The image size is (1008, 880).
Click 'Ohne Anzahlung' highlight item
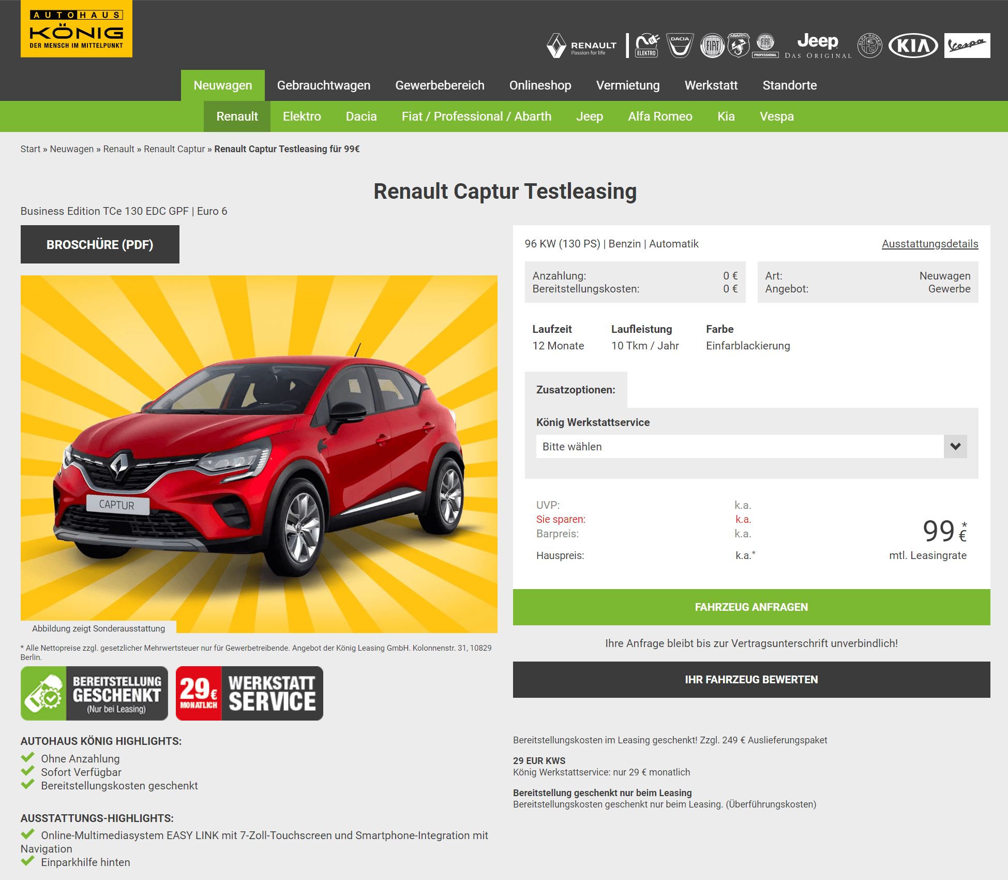[80, 759]
